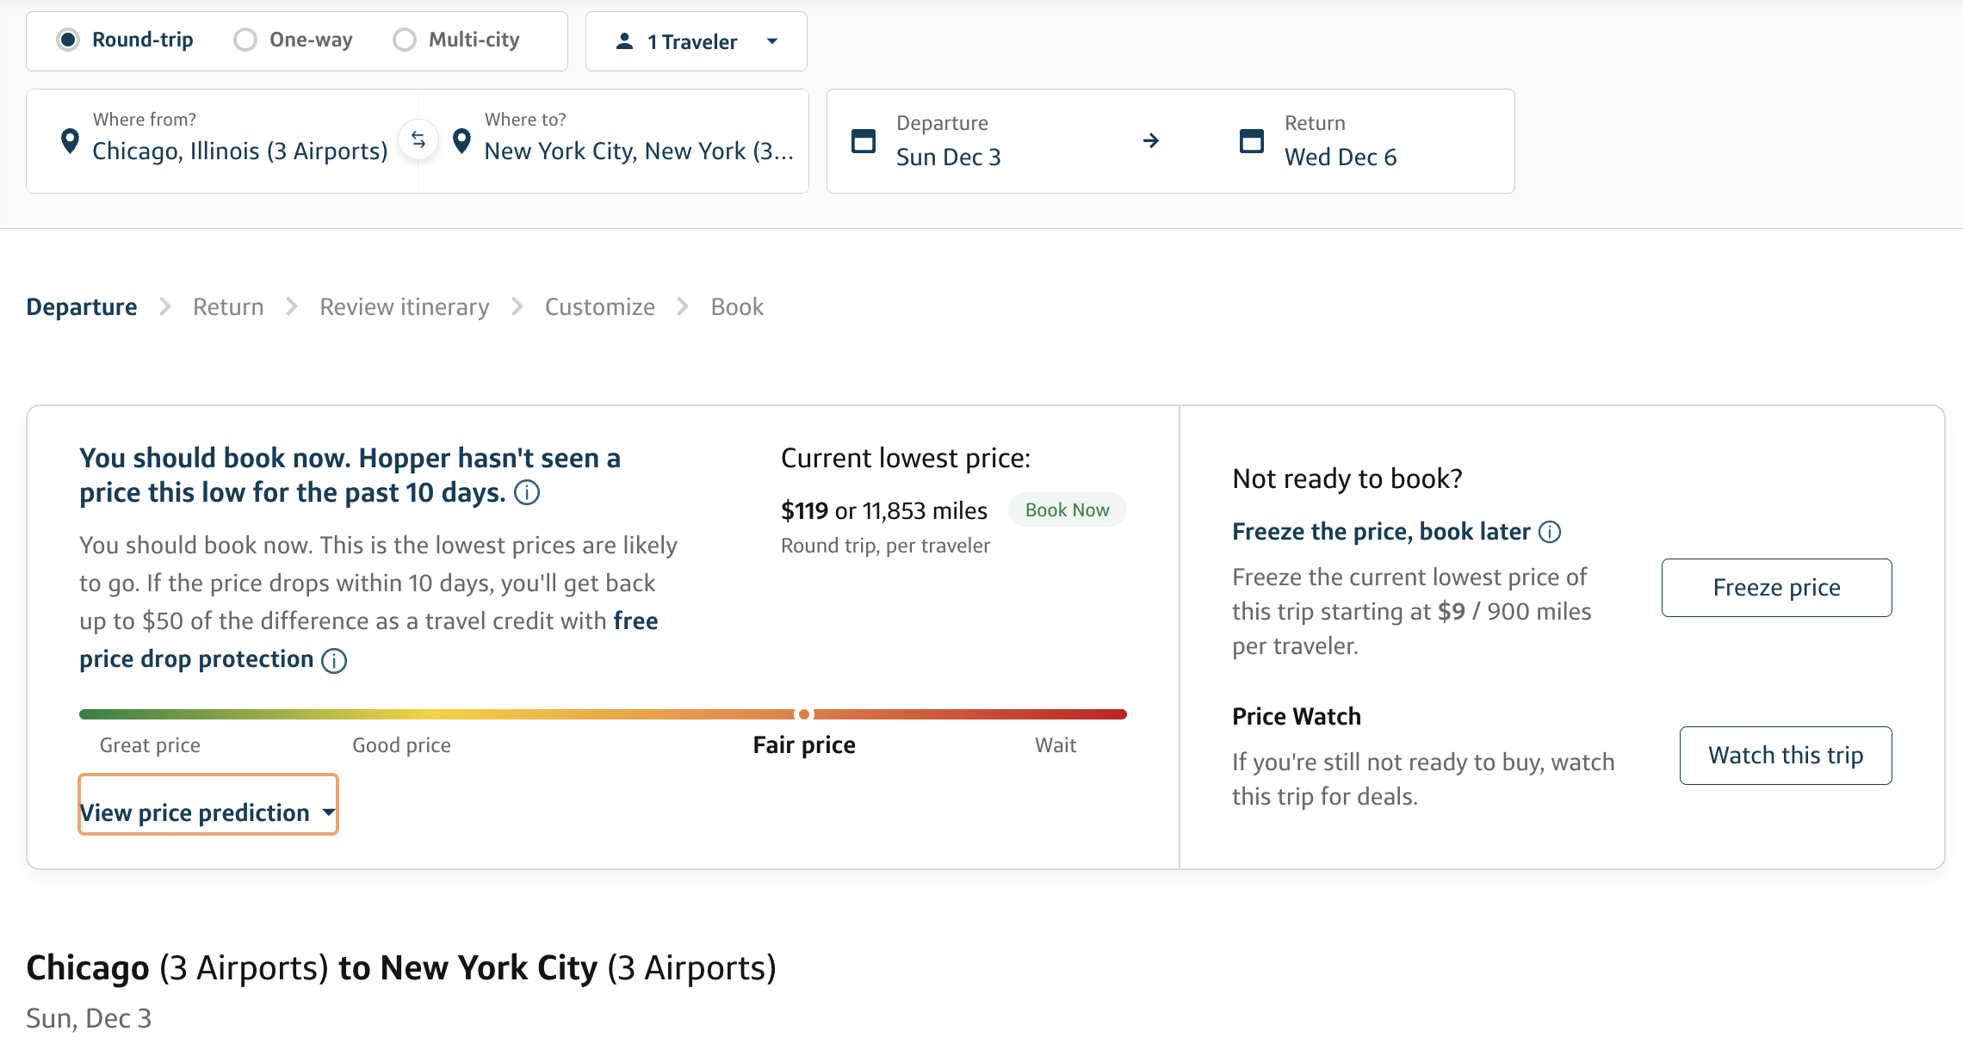This screenshot has width=1963, height=1062.
Task: Click the Good price label
Action: point(401,745)
